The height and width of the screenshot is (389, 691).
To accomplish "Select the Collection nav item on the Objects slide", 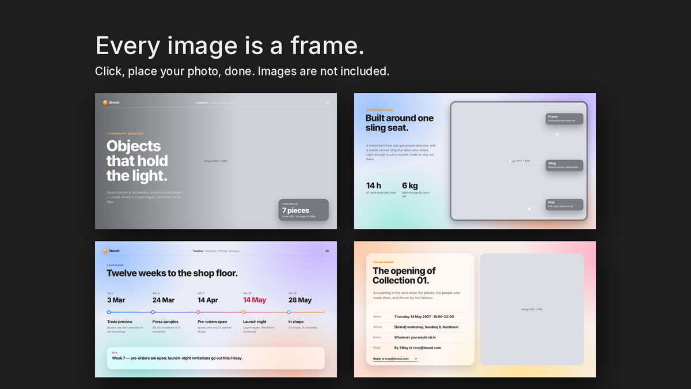I will click(202, 103).
